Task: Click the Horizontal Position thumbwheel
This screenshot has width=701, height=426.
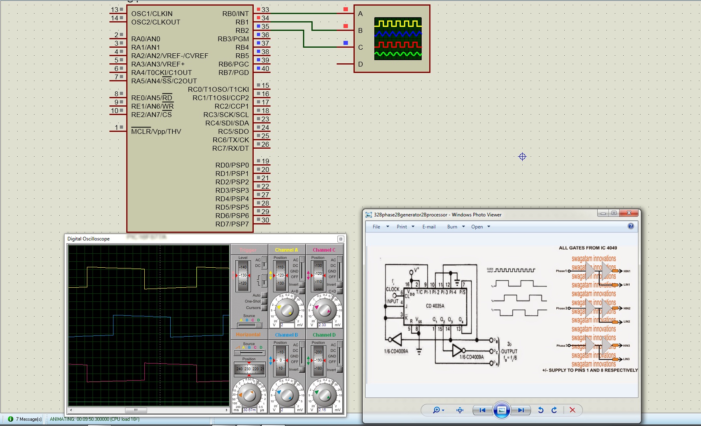Action: coord(249,369)
